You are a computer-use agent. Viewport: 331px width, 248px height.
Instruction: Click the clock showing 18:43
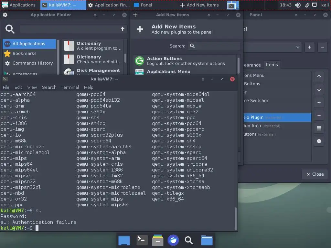pyautogui.click(x=285, y=5)
